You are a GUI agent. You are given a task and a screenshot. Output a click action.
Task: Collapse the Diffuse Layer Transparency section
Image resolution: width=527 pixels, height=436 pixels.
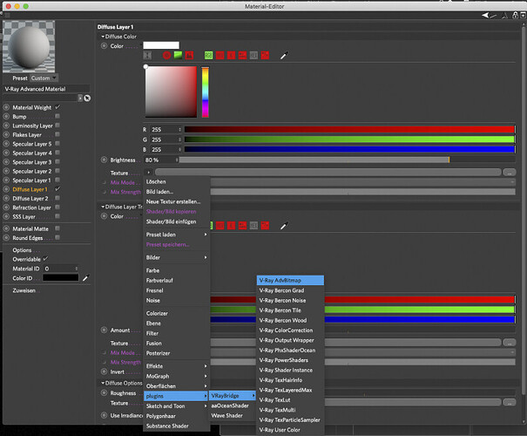103,207
